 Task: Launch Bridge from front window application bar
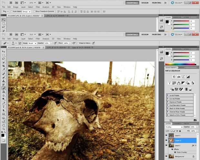(x=11, y=35)
